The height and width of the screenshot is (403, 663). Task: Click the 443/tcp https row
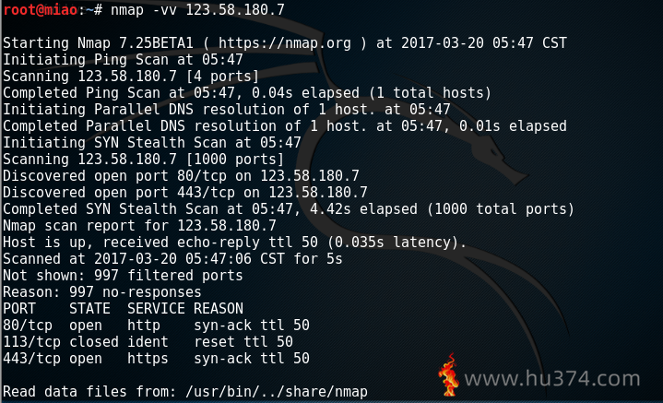156,359
